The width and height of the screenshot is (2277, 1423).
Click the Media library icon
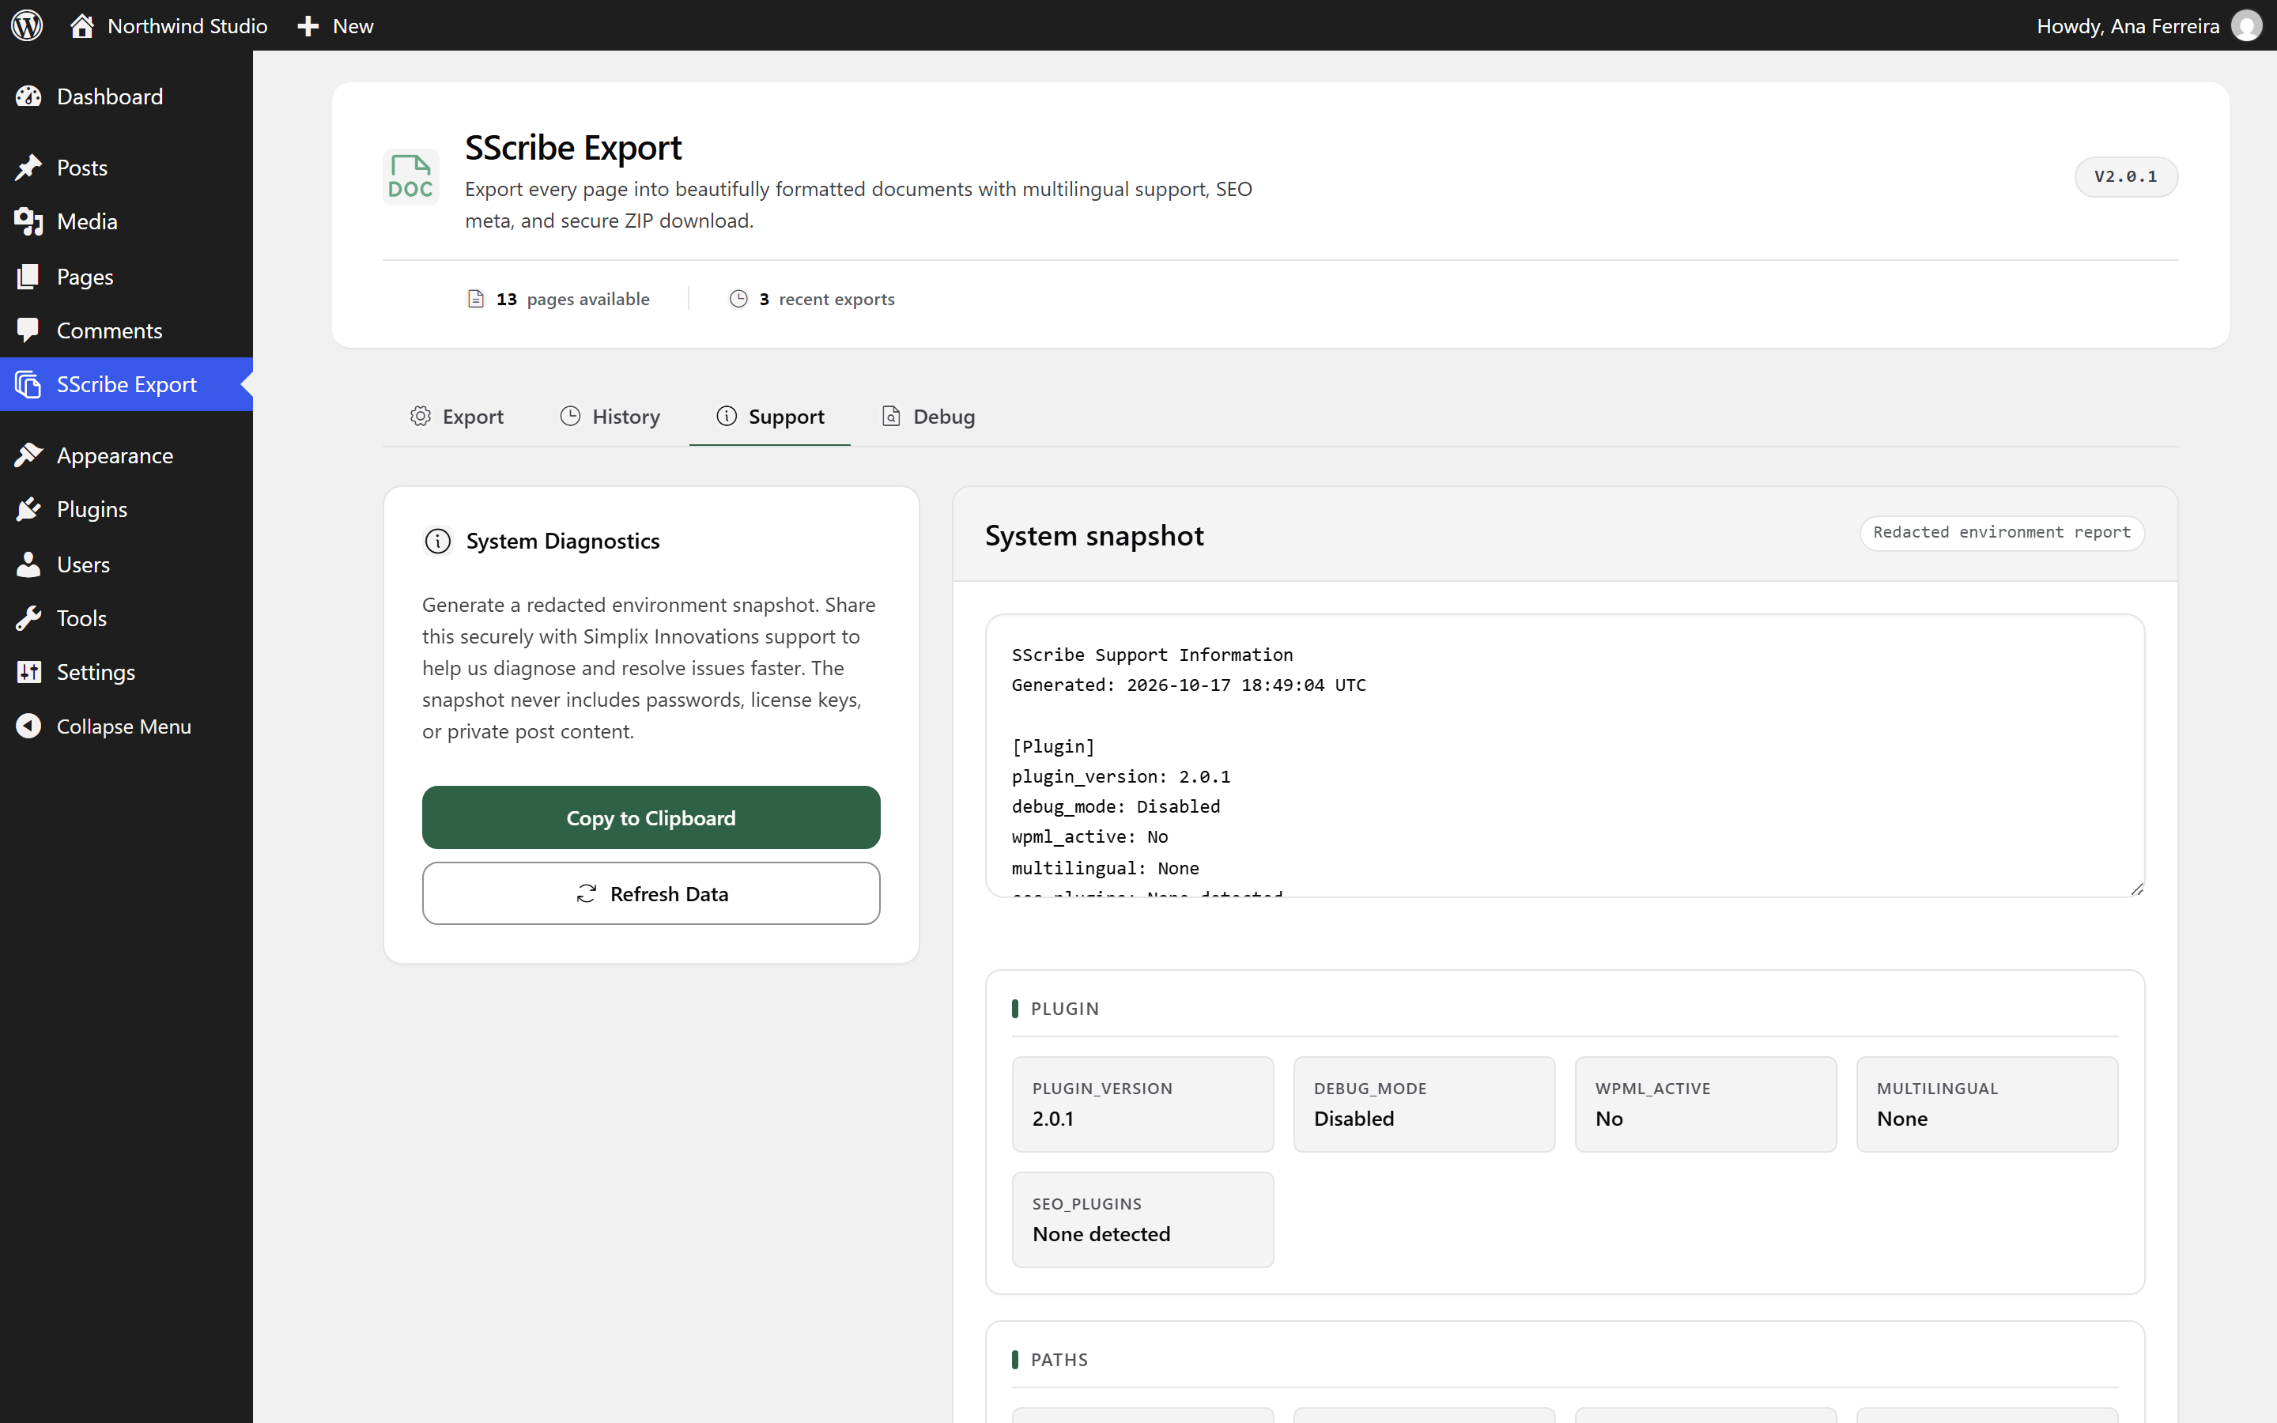click(x=28, y=221)
